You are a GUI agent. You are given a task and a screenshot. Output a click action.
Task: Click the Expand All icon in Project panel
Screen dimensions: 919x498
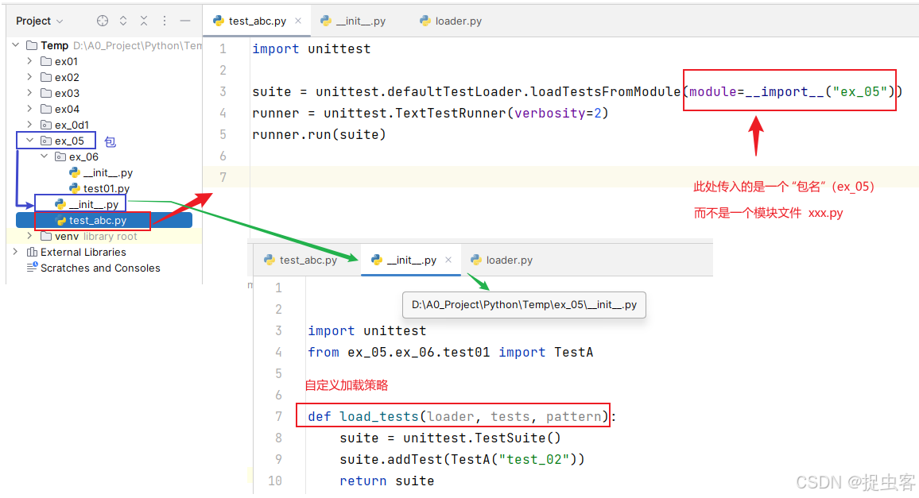pyautogui.click(x=123, y=21)
